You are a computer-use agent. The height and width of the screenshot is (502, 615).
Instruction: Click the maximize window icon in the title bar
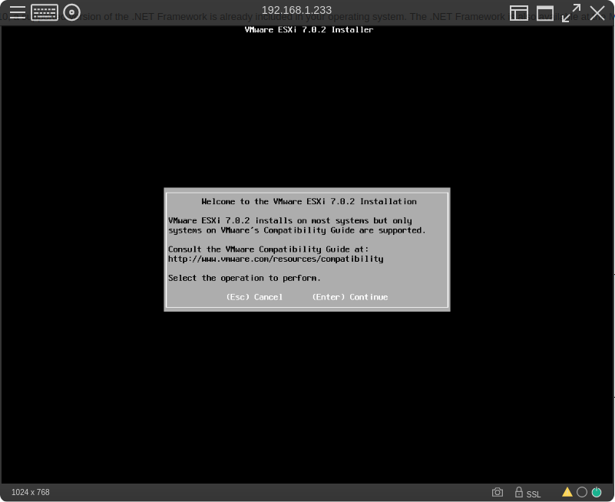point(545,13)
